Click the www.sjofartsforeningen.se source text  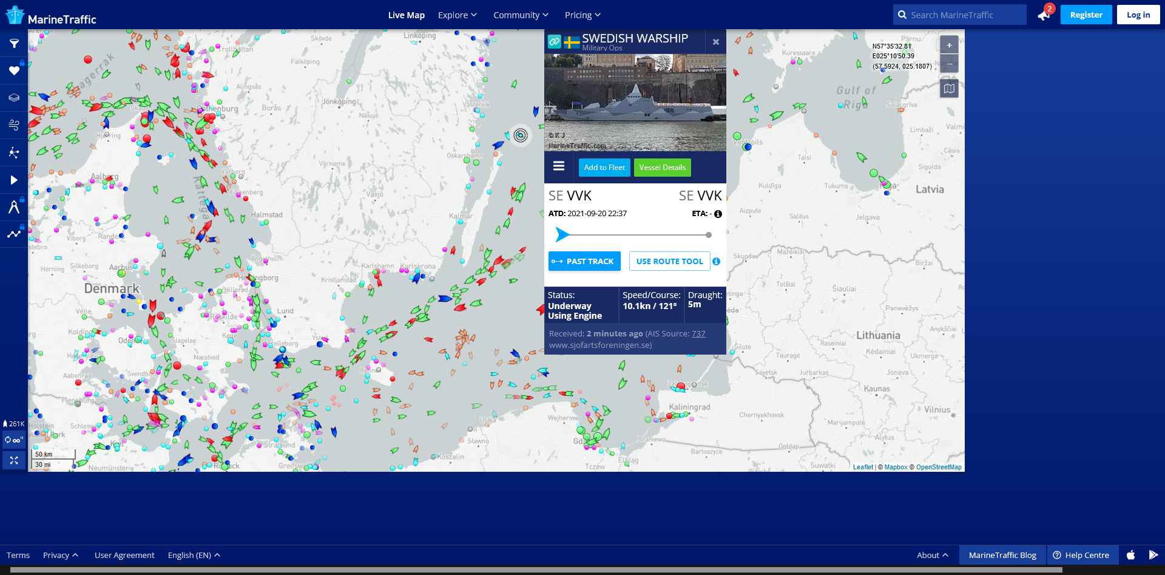[x=601, y=345]
